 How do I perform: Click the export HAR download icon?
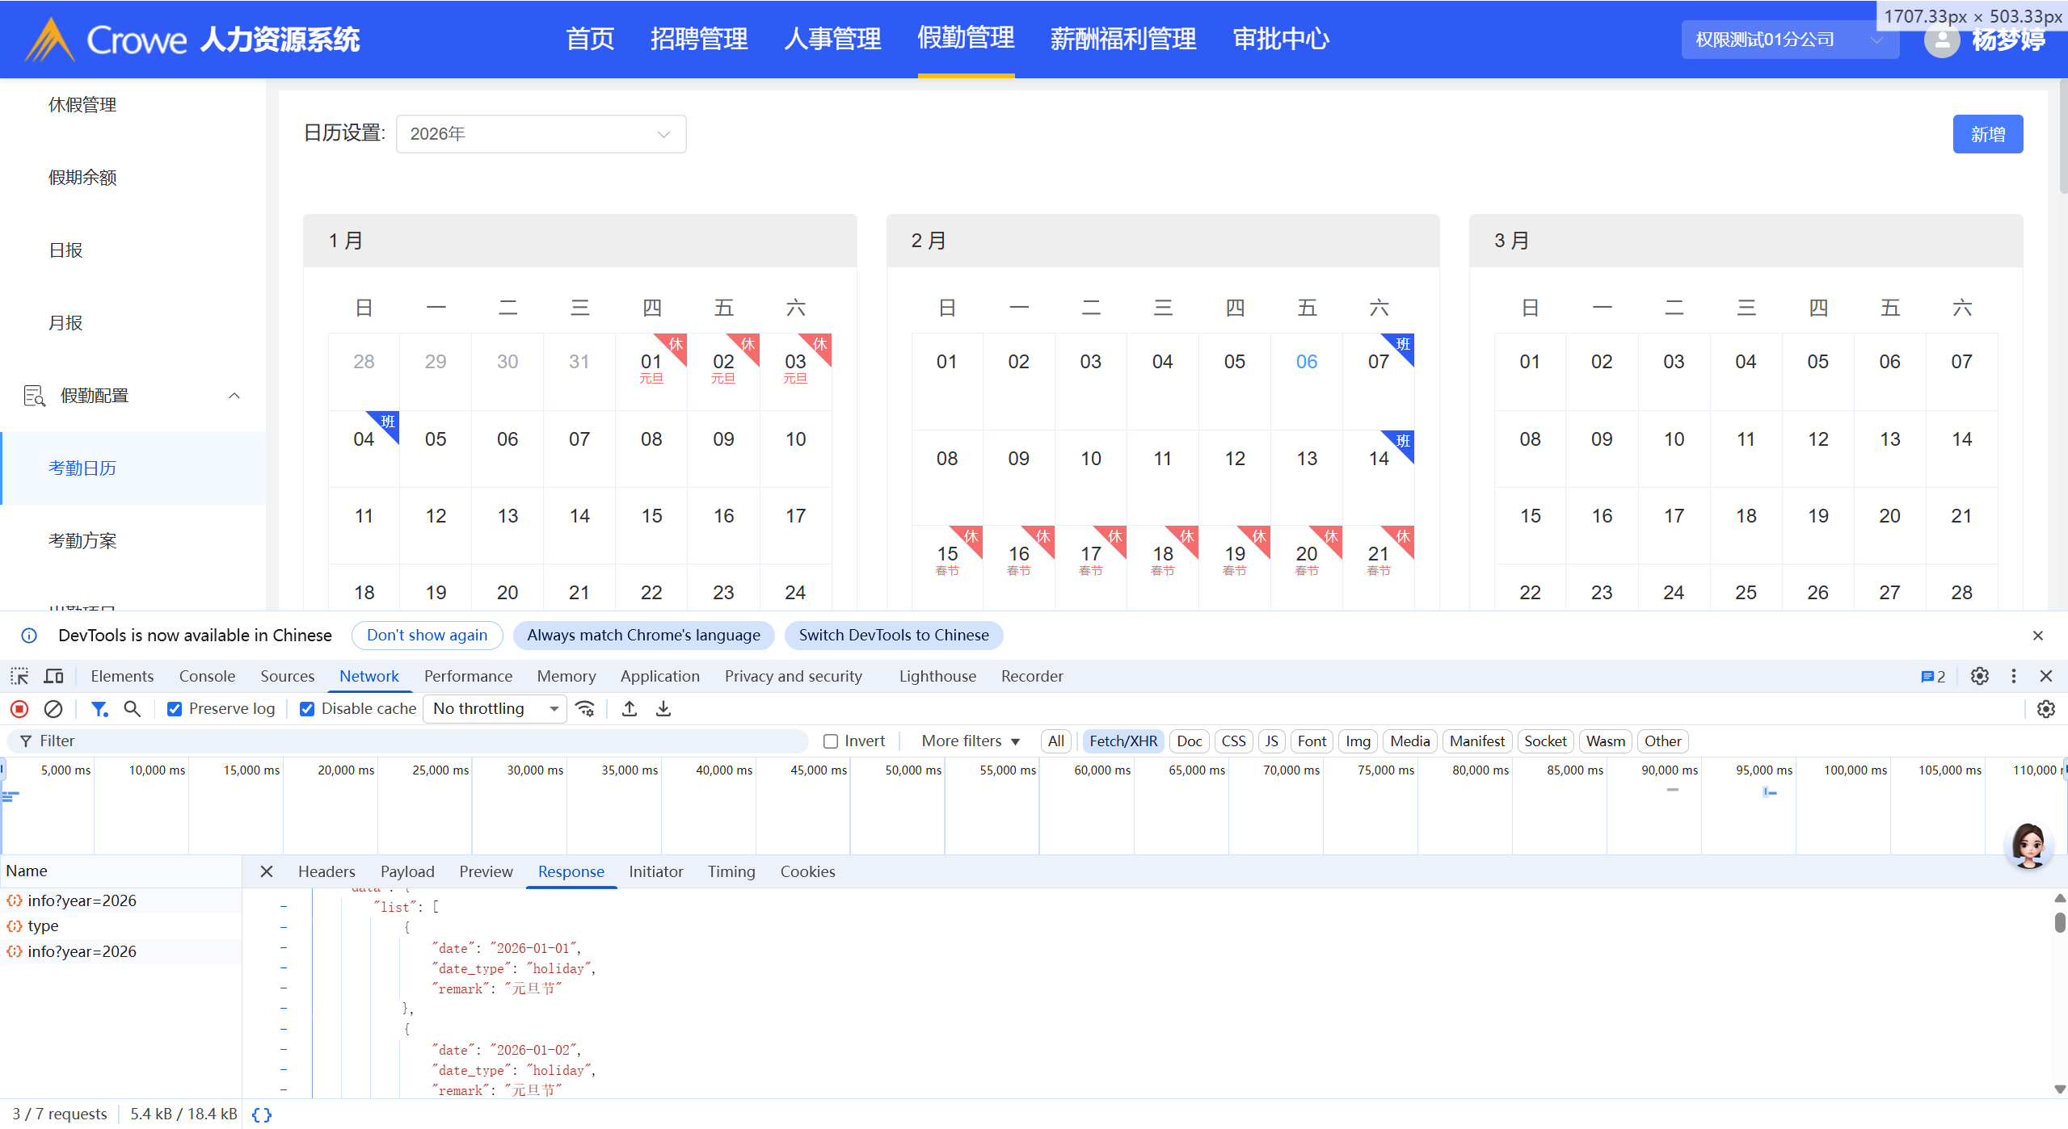663,709
